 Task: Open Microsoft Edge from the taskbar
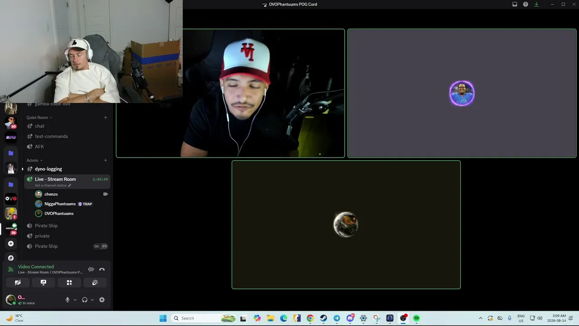(284, 318)
